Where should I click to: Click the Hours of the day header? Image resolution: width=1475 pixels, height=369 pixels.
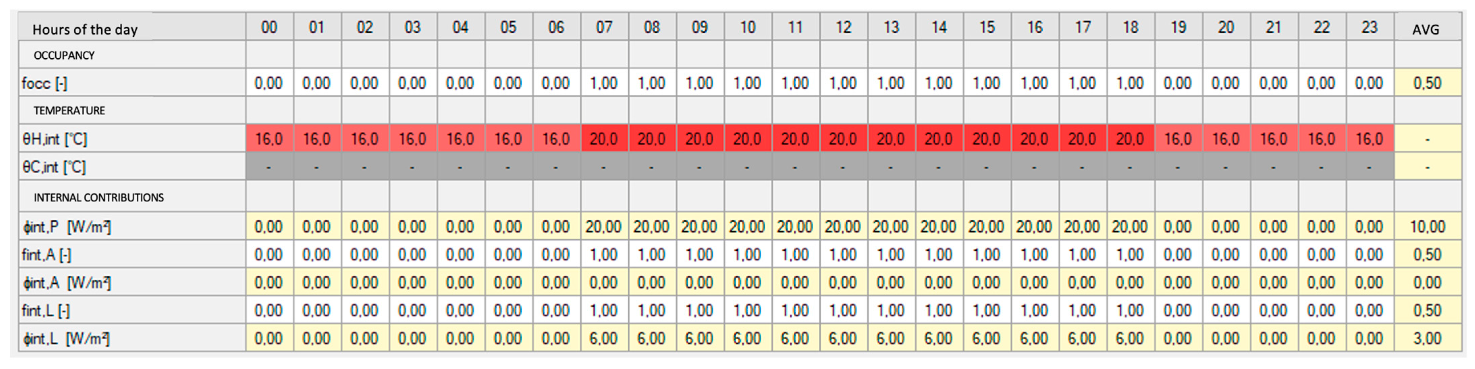(85, 29)
